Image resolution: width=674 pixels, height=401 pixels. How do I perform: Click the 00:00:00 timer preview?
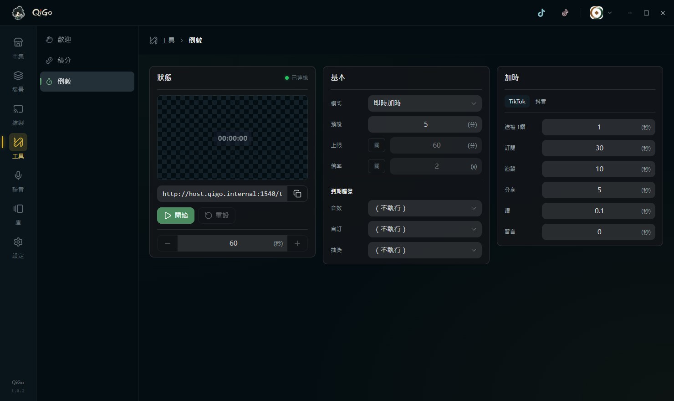pos(233,139)
